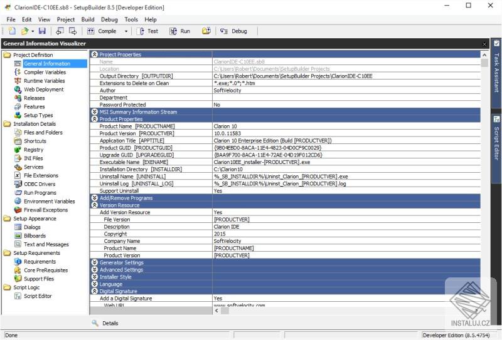Click the Debug toolbar button
The width and height of the screenshot is (502, 340).
(x=233, y=31)
